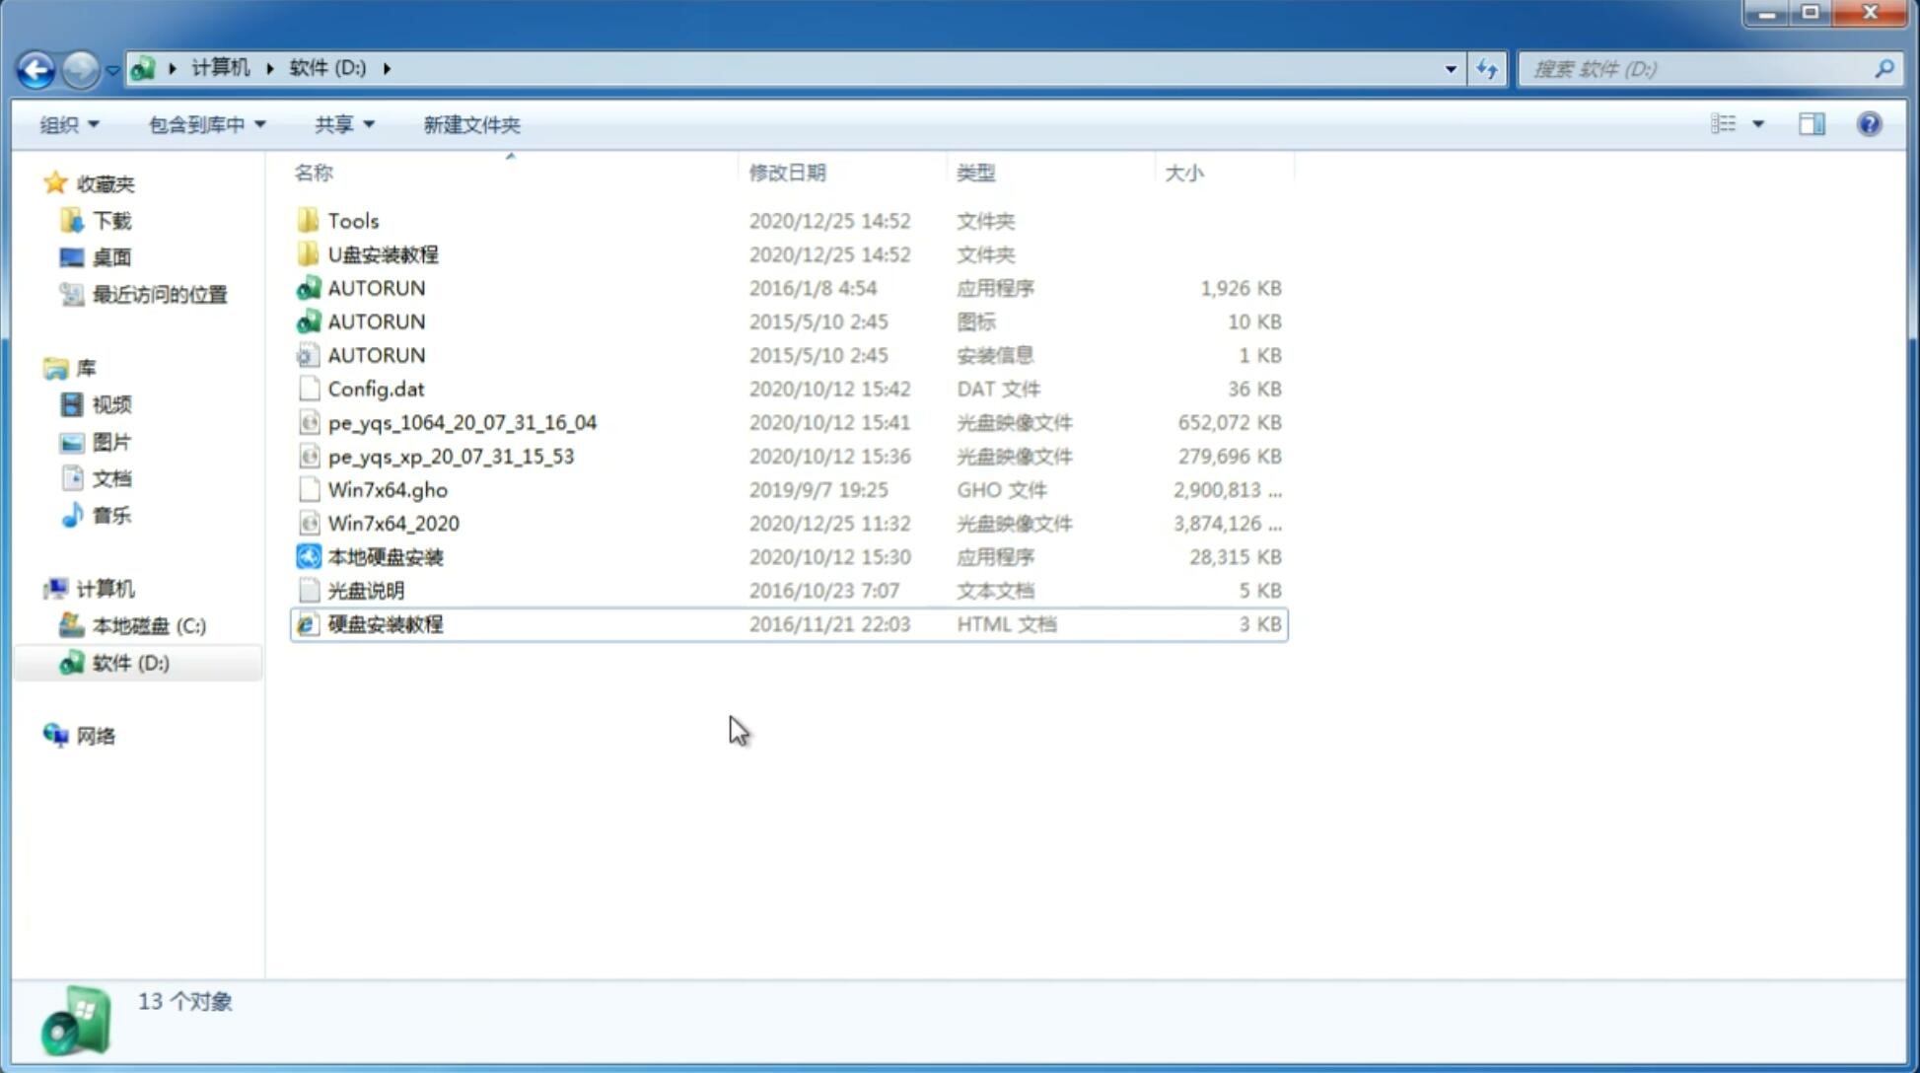Screen dimensions: 1920x1073
Task: Open 光盘说明 text document
Action: [x=367, y=589]
